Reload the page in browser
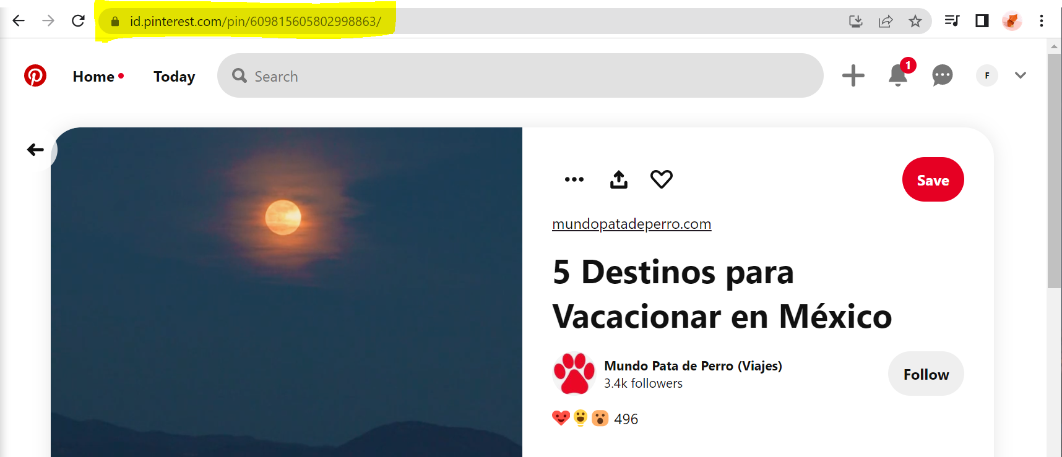 point(78,21)
